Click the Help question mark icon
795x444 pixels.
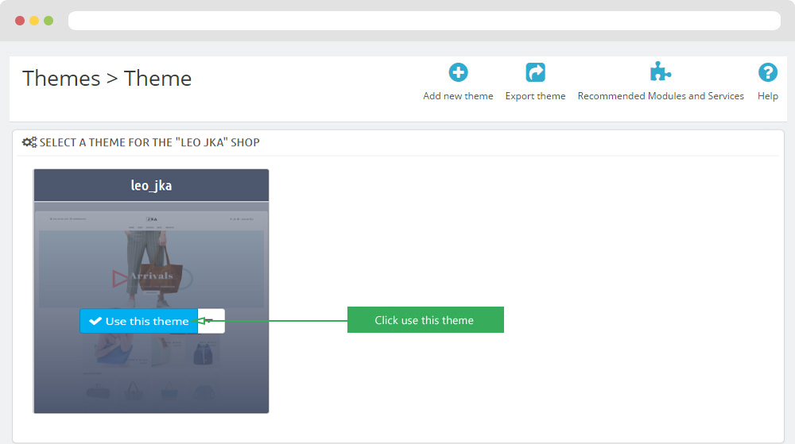[x=768, y=72]
